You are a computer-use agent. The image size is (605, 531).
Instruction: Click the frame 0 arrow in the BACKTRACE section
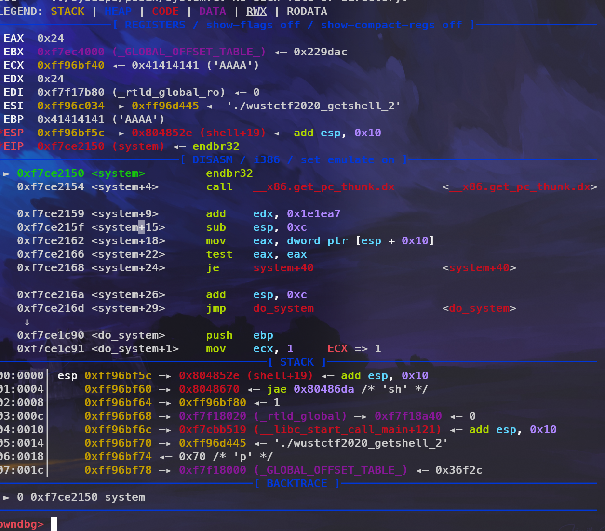click(x=7, y=497)
